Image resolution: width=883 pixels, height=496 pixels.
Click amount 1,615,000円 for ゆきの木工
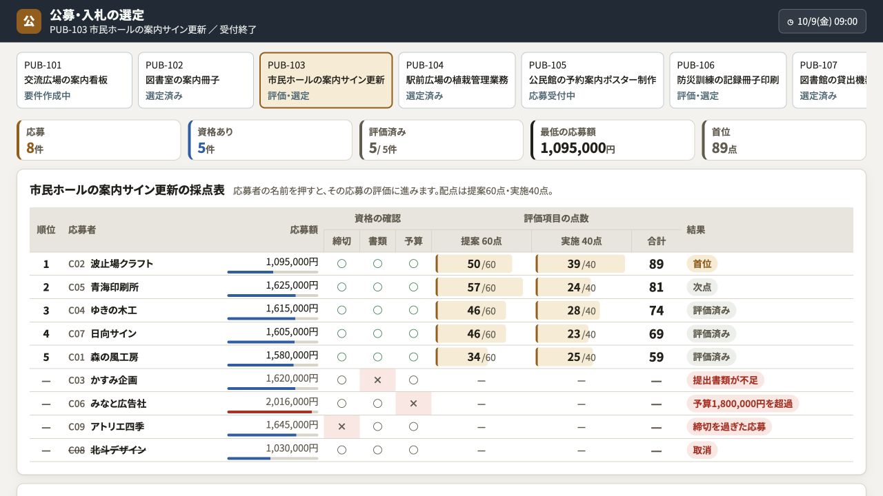tap(292, 308)
